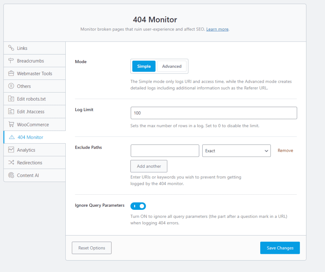Select Simple mode

(x=144, y=66)
